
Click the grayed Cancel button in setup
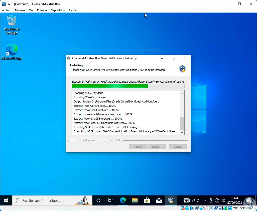tap(178, 147)
